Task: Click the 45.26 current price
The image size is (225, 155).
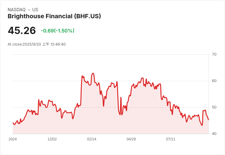Action: click(x=22, y=30)
